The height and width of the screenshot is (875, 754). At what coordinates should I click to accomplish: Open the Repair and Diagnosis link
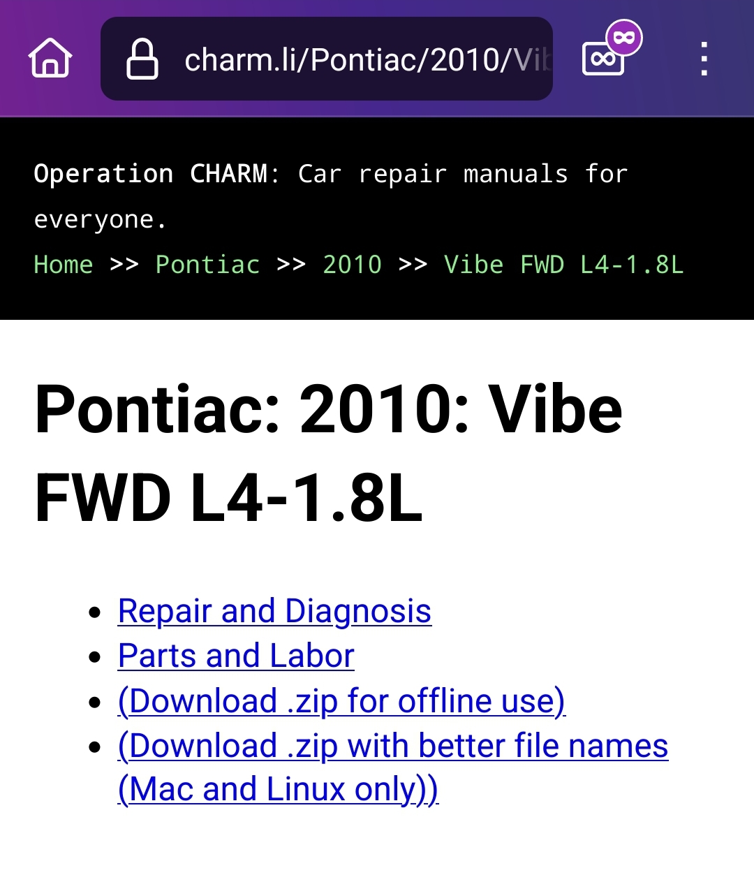274,612
